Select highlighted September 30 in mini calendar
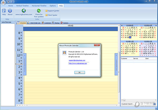 [130, 37]
